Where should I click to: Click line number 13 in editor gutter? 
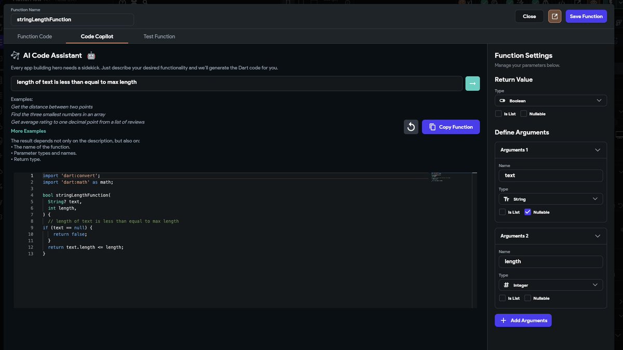pyautogui.click(x=31, y=254)
